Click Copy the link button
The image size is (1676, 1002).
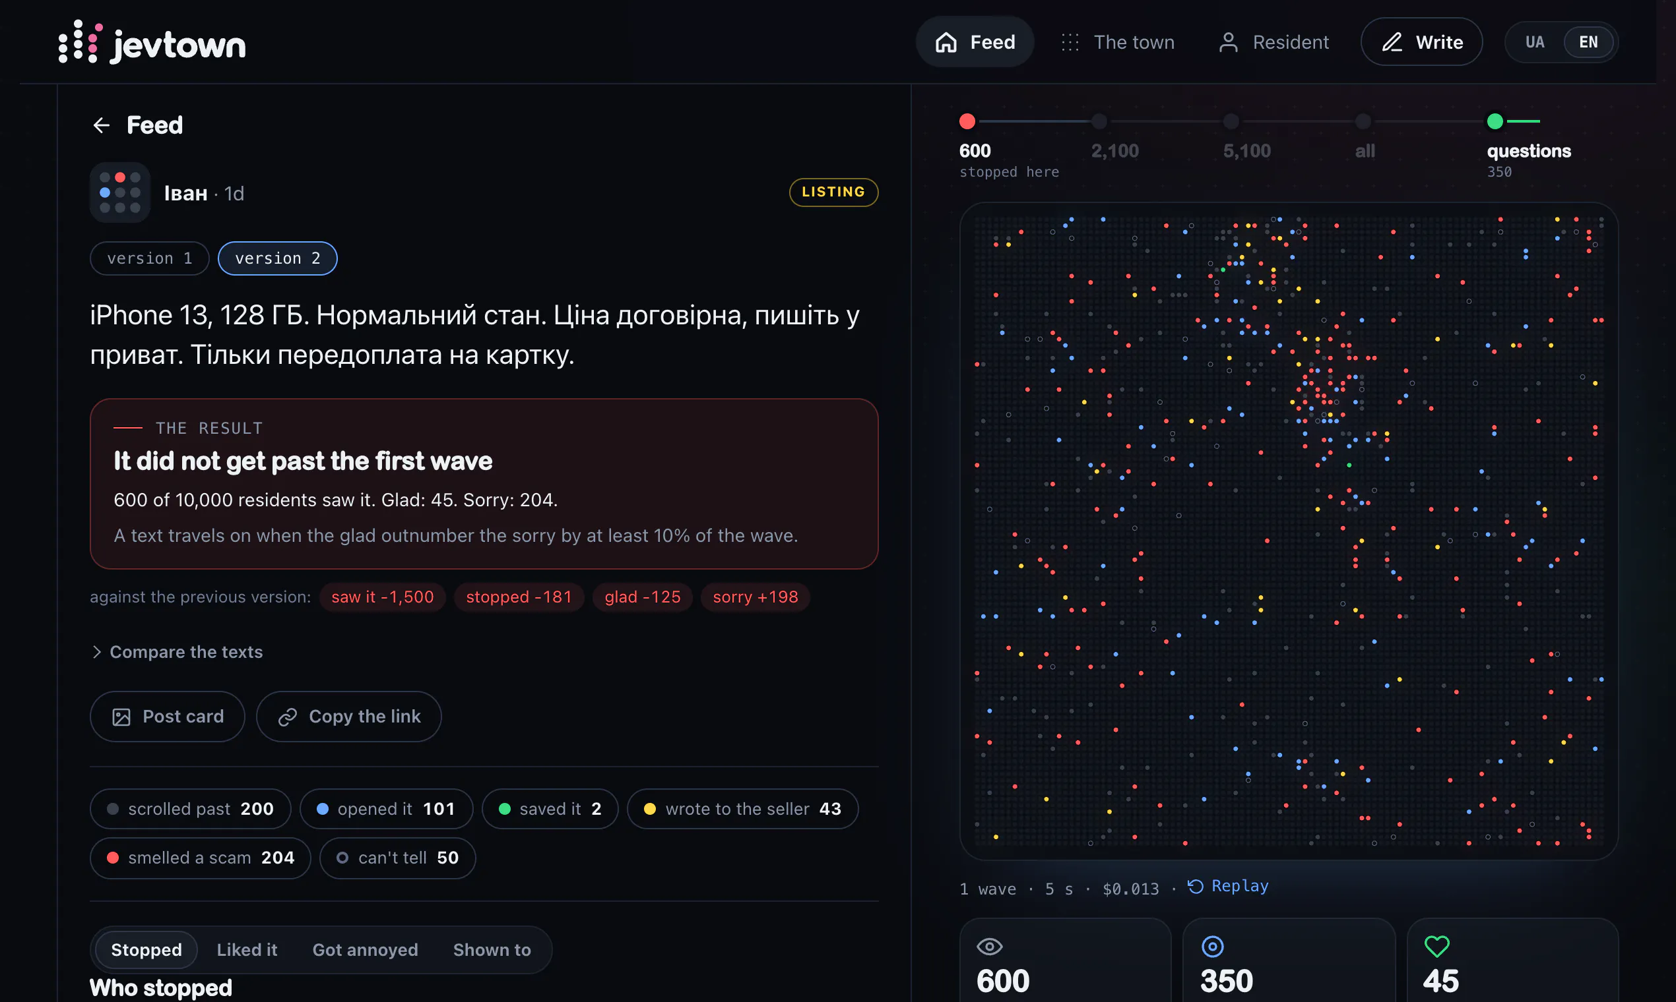(348, 717)
